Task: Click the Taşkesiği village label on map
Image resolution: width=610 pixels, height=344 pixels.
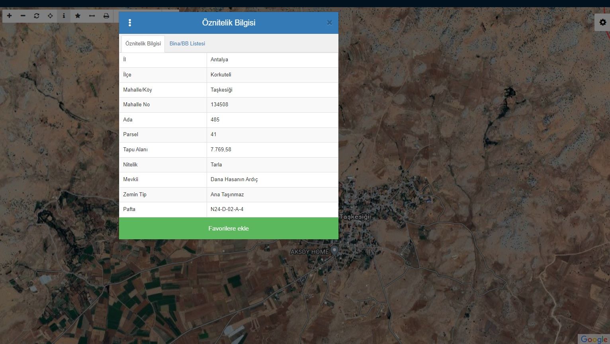Action: (354, 217)
